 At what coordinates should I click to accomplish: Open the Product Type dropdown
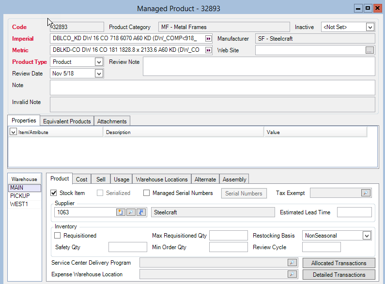tap(99, 62)
